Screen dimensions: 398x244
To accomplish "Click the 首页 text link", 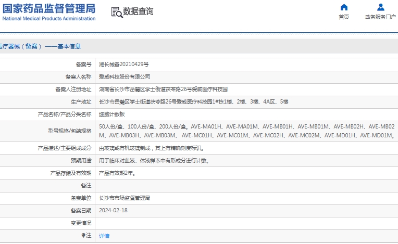I will [344, 17].
